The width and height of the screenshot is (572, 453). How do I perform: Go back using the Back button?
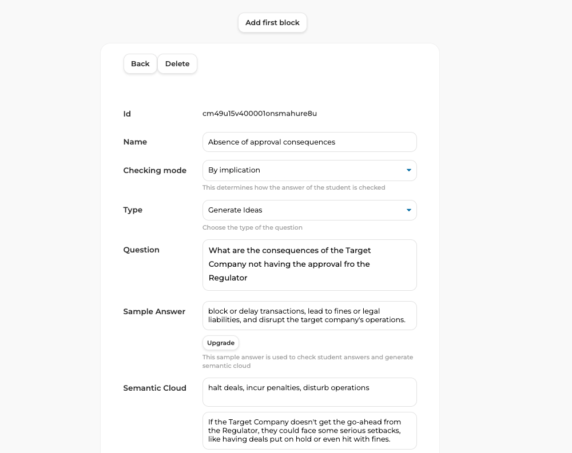[x=140, y=64]
